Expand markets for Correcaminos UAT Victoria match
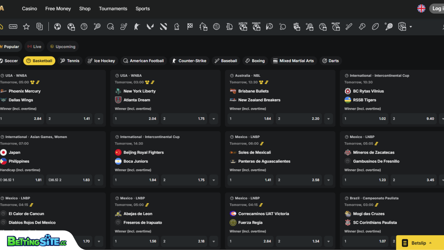The width and height of the screenshot is (444, 250). tap(328, 241)
